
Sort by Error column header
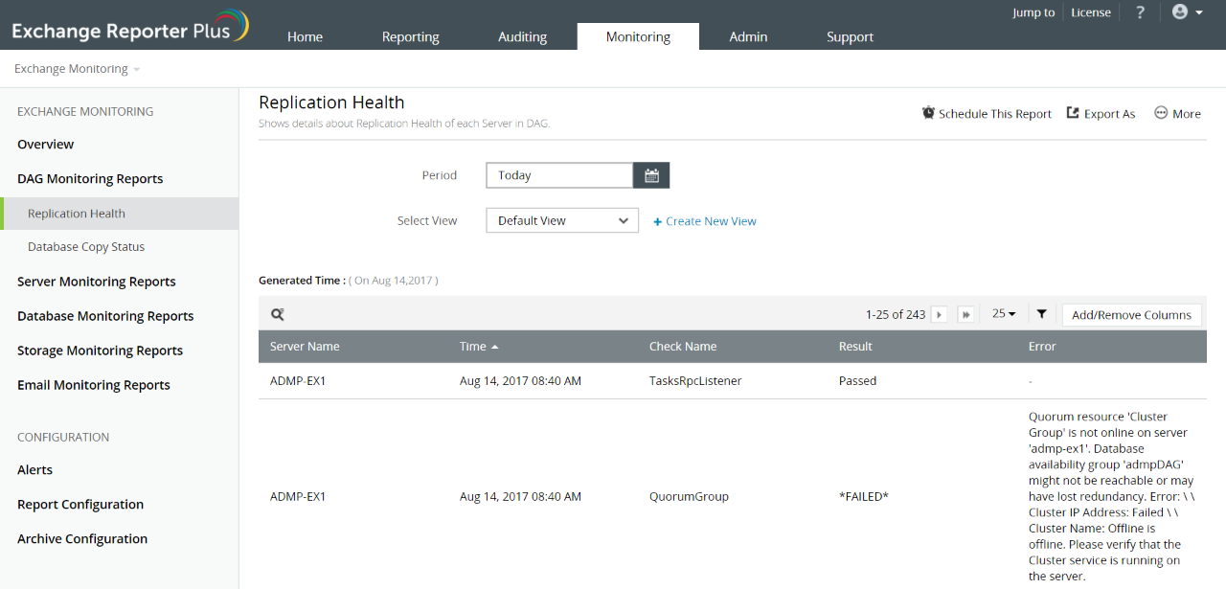click(1042, 347)
